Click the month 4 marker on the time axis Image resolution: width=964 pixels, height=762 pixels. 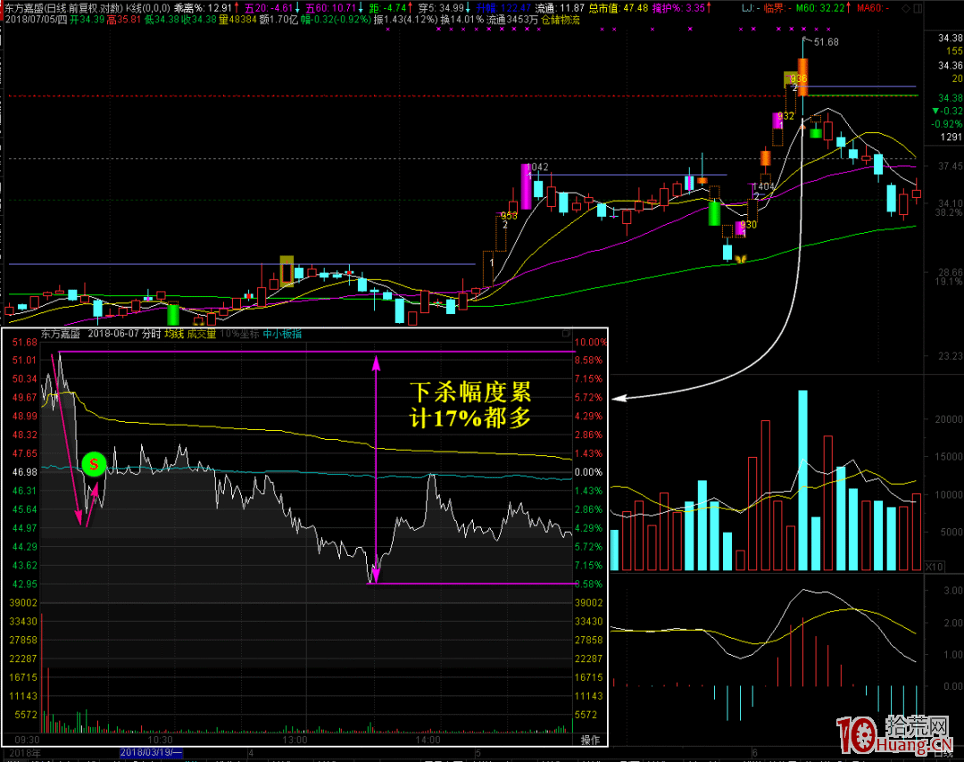click(x=251, y=753)
